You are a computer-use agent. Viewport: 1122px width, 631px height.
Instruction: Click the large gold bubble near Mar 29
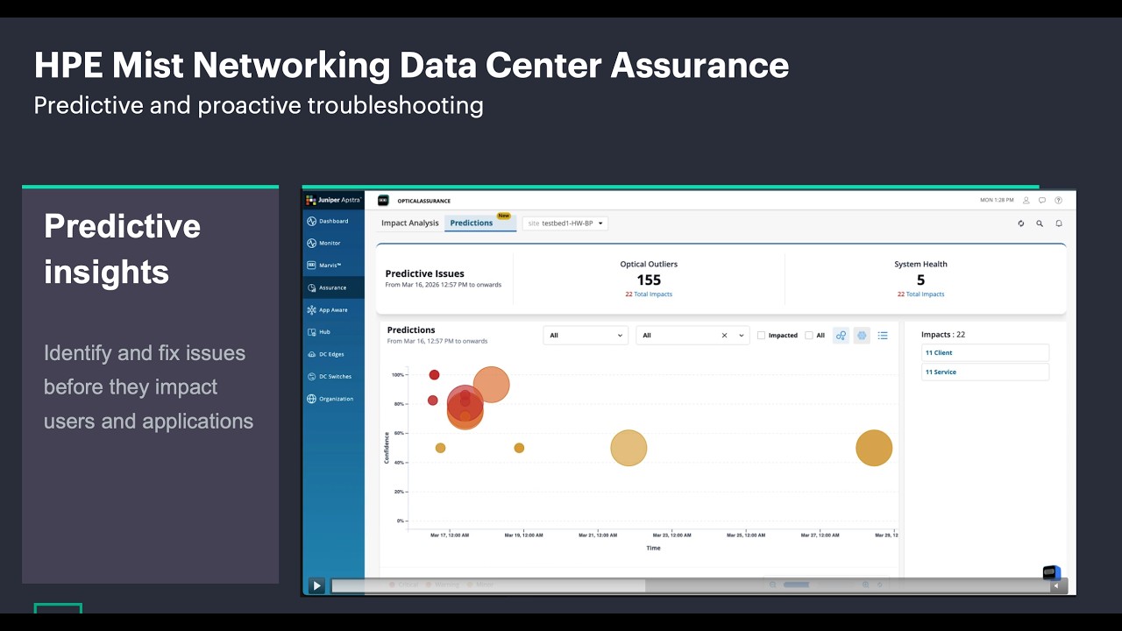874,448
